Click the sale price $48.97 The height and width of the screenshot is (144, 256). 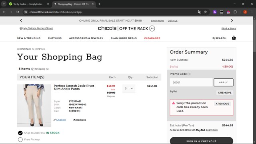(x=111, y=86)
